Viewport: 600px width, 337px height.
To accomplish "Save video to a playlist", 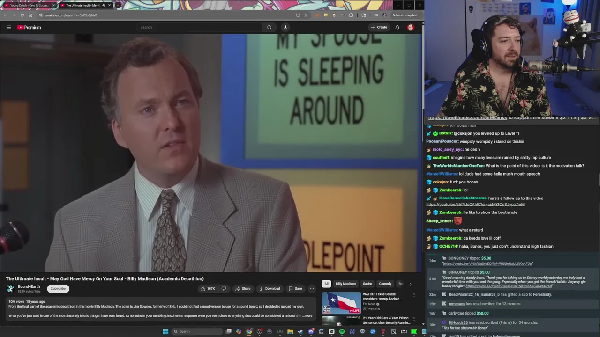I will tap(295, 288).
